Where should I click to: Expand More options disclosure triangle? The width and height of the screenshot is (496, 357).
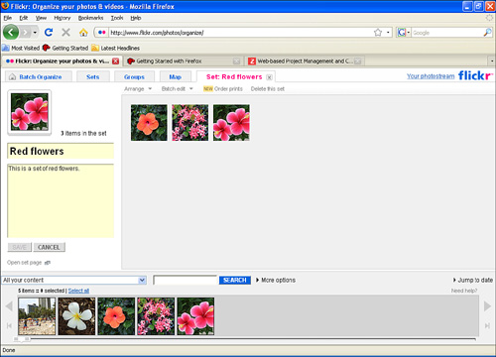[x=257, y=280]
